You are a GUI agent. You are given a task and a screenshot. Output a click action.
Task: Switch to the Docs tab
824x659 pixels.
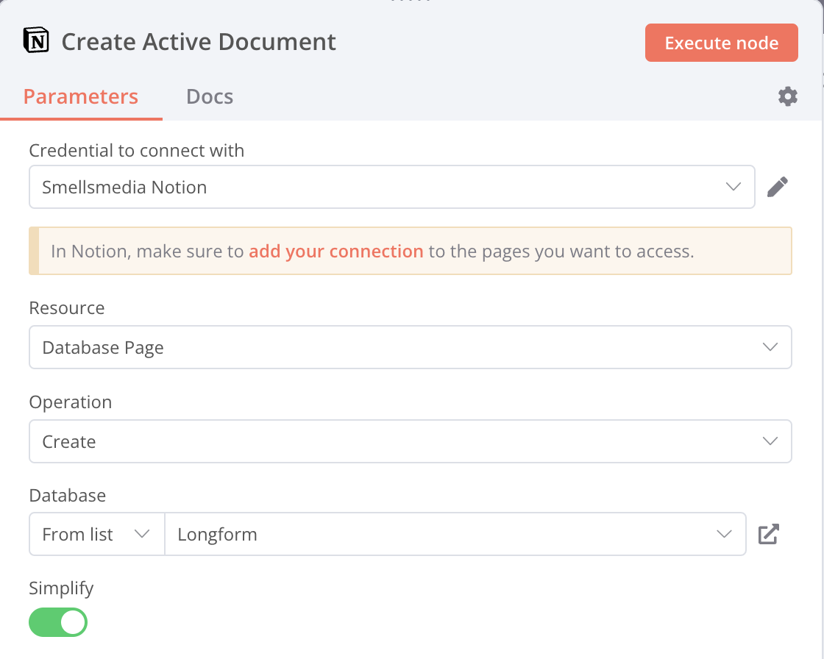coord(210,96)
